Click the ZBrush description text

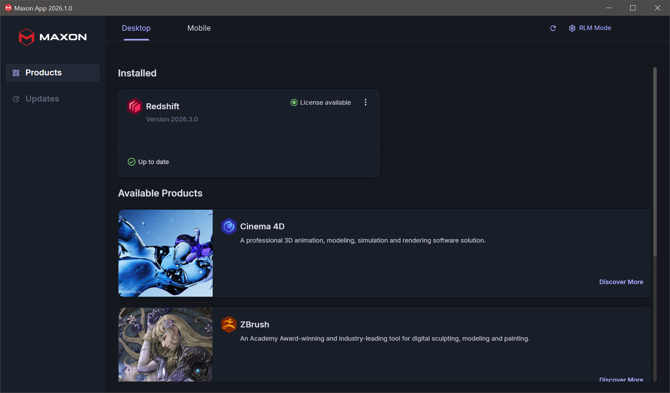coord(385,339)
